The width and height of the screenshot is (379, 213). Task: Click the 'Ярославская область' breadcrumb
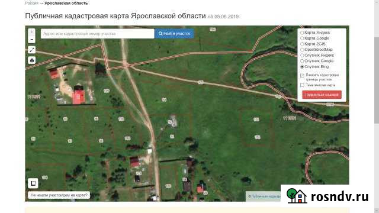tap(66, 3)
